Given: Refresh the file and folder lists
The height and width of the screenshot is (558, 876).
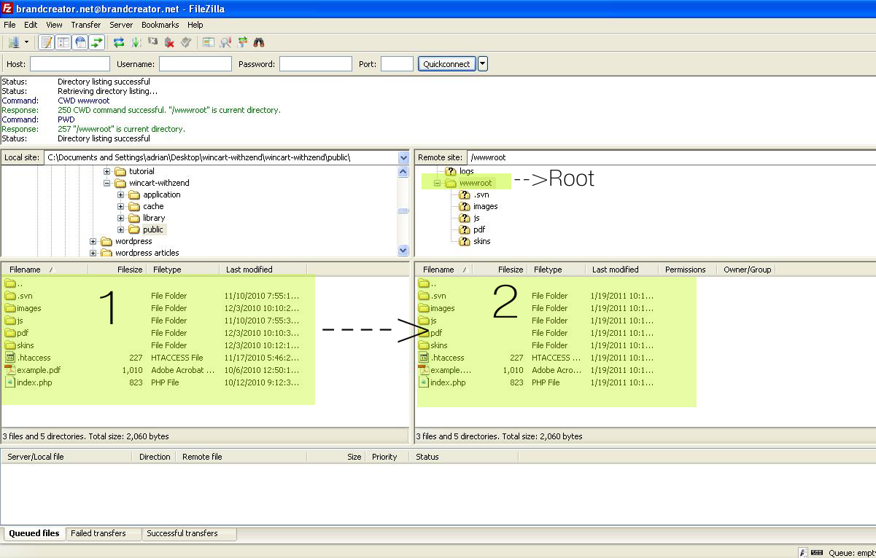Looking at the screenshot, I should click(x=119, y=42).
